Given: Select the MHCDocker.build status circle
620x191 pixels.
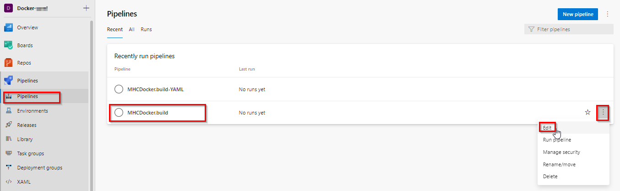Looking at the screenshot, I should (x=119, y=113).
